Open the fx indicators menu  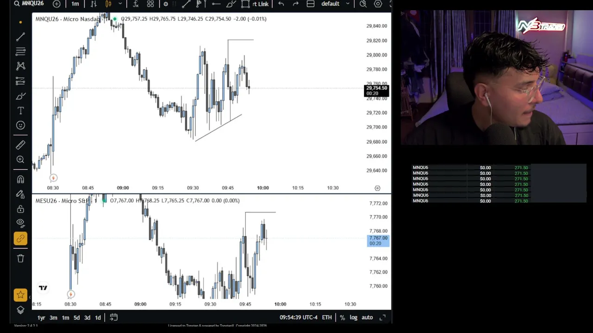(x=136, y=4)
